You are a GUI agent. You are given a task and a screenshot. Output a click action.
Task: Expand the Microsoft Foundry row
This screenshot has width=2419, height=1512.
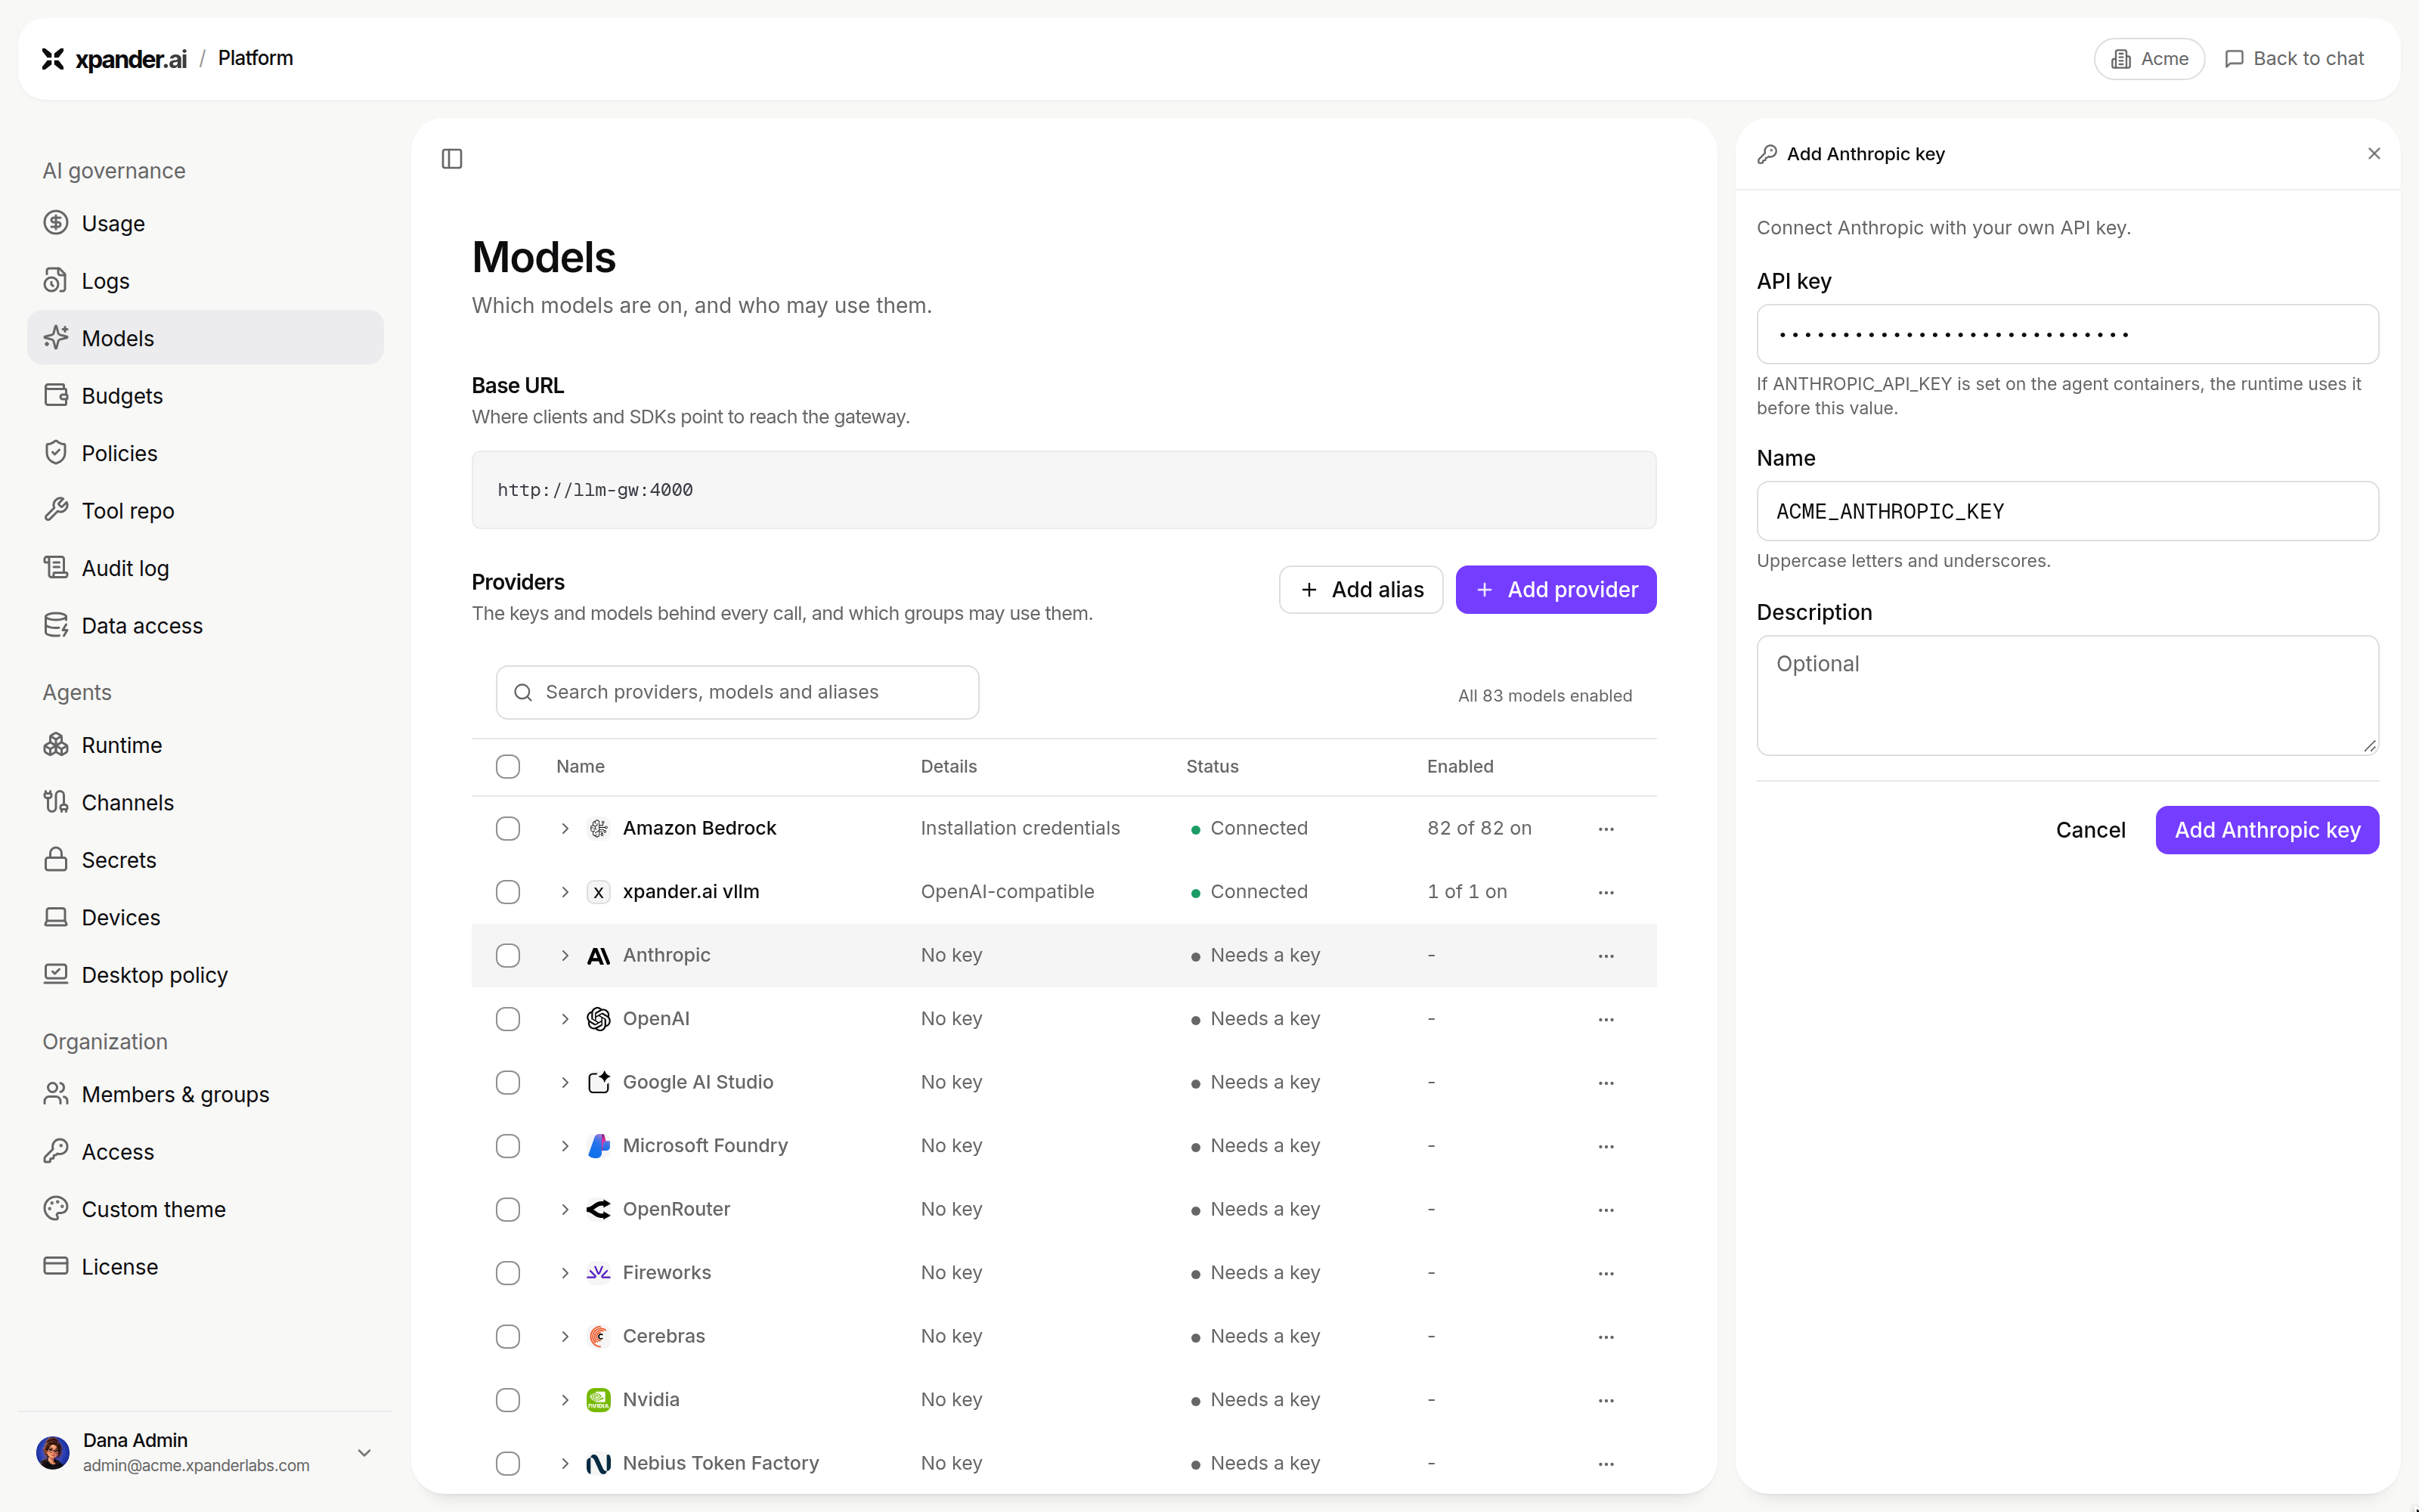pos(565,1146)
